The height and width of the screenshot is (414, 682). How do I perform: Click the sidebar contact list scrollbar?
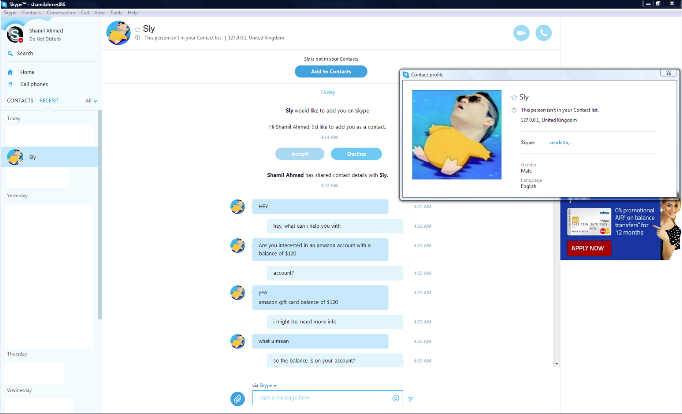click(100, 215)
